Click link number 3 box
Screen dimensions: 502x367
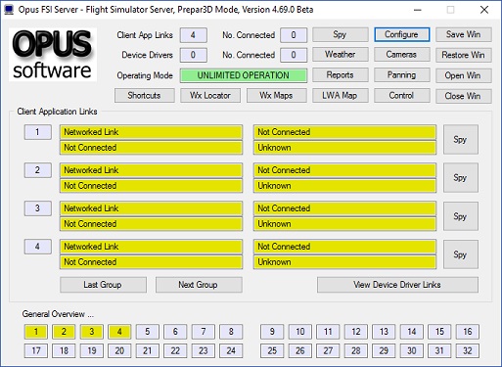38,208
